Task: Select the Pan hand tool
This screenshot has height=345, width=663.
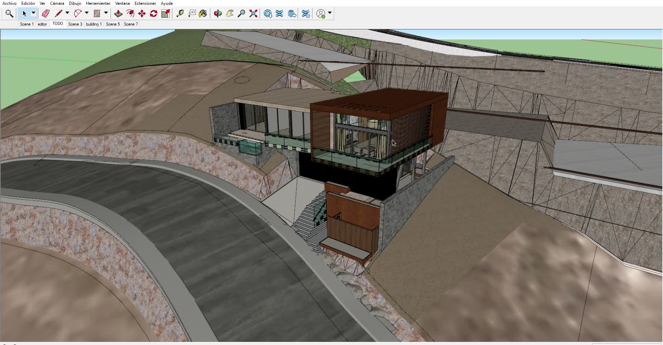Action: 230,13
